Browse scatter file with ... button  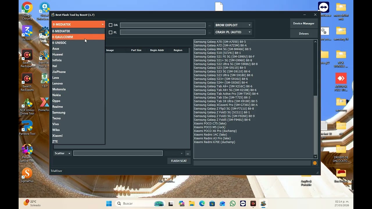(x=188, y=153)
